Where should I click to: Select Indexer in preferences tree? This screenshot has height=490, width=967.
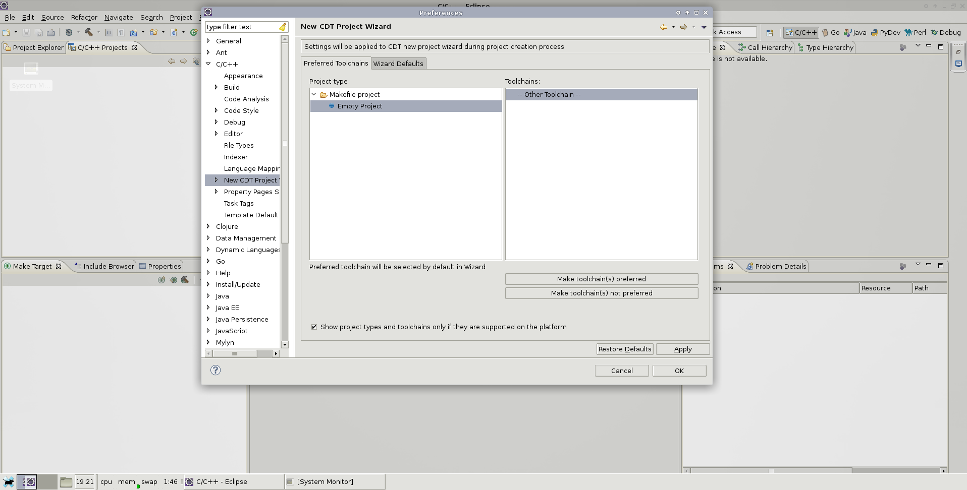point(236,157)
